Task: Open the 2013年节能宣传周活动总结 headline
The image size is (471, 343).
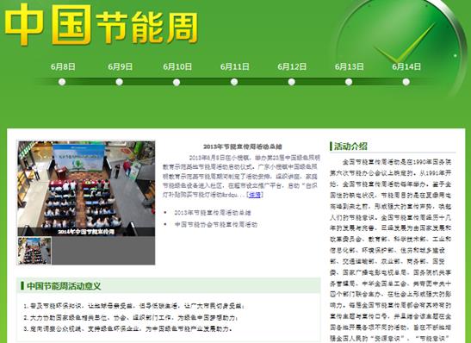Action: coord(243,147)
